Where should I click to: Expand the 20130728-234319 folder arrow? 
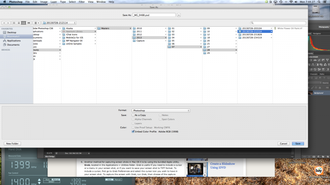tap(271, 37)
